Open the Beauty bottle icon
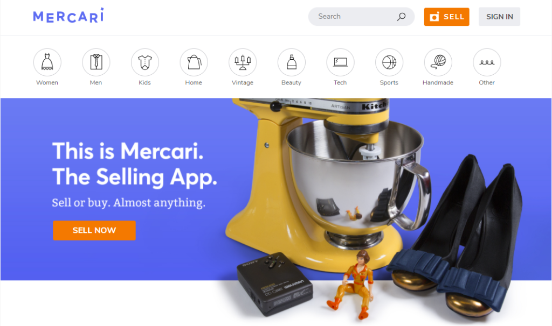The width and height of the screenshot is (552, 326). (x=292, y=62)
